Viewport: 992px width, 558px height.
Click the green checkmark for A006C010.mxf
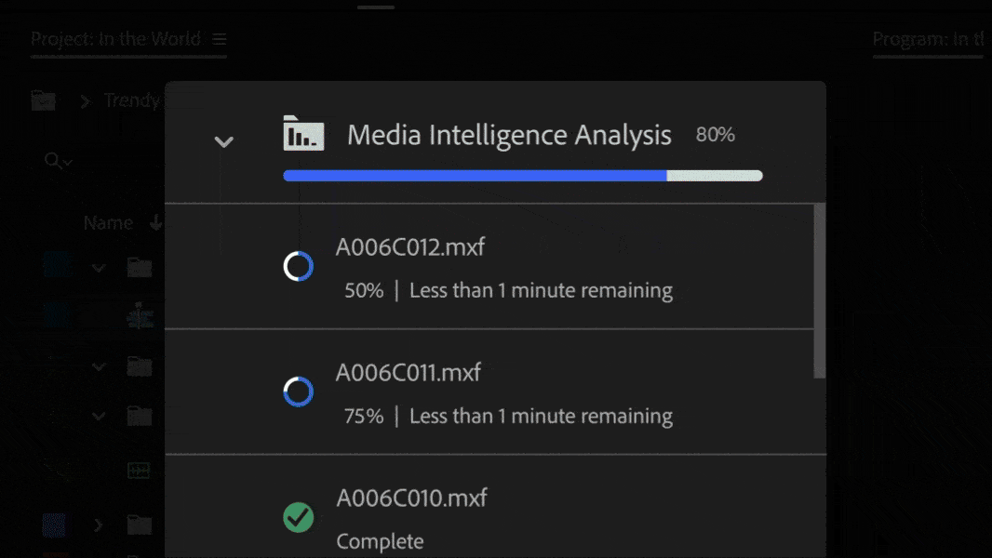coord(298,517)
